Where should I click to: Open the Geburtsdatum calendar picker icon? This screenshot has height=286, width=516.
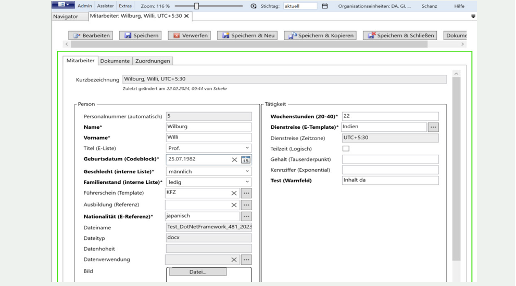click(246, 160)
